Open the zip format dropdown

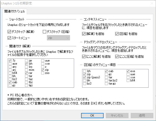click(x=58, y=38)
